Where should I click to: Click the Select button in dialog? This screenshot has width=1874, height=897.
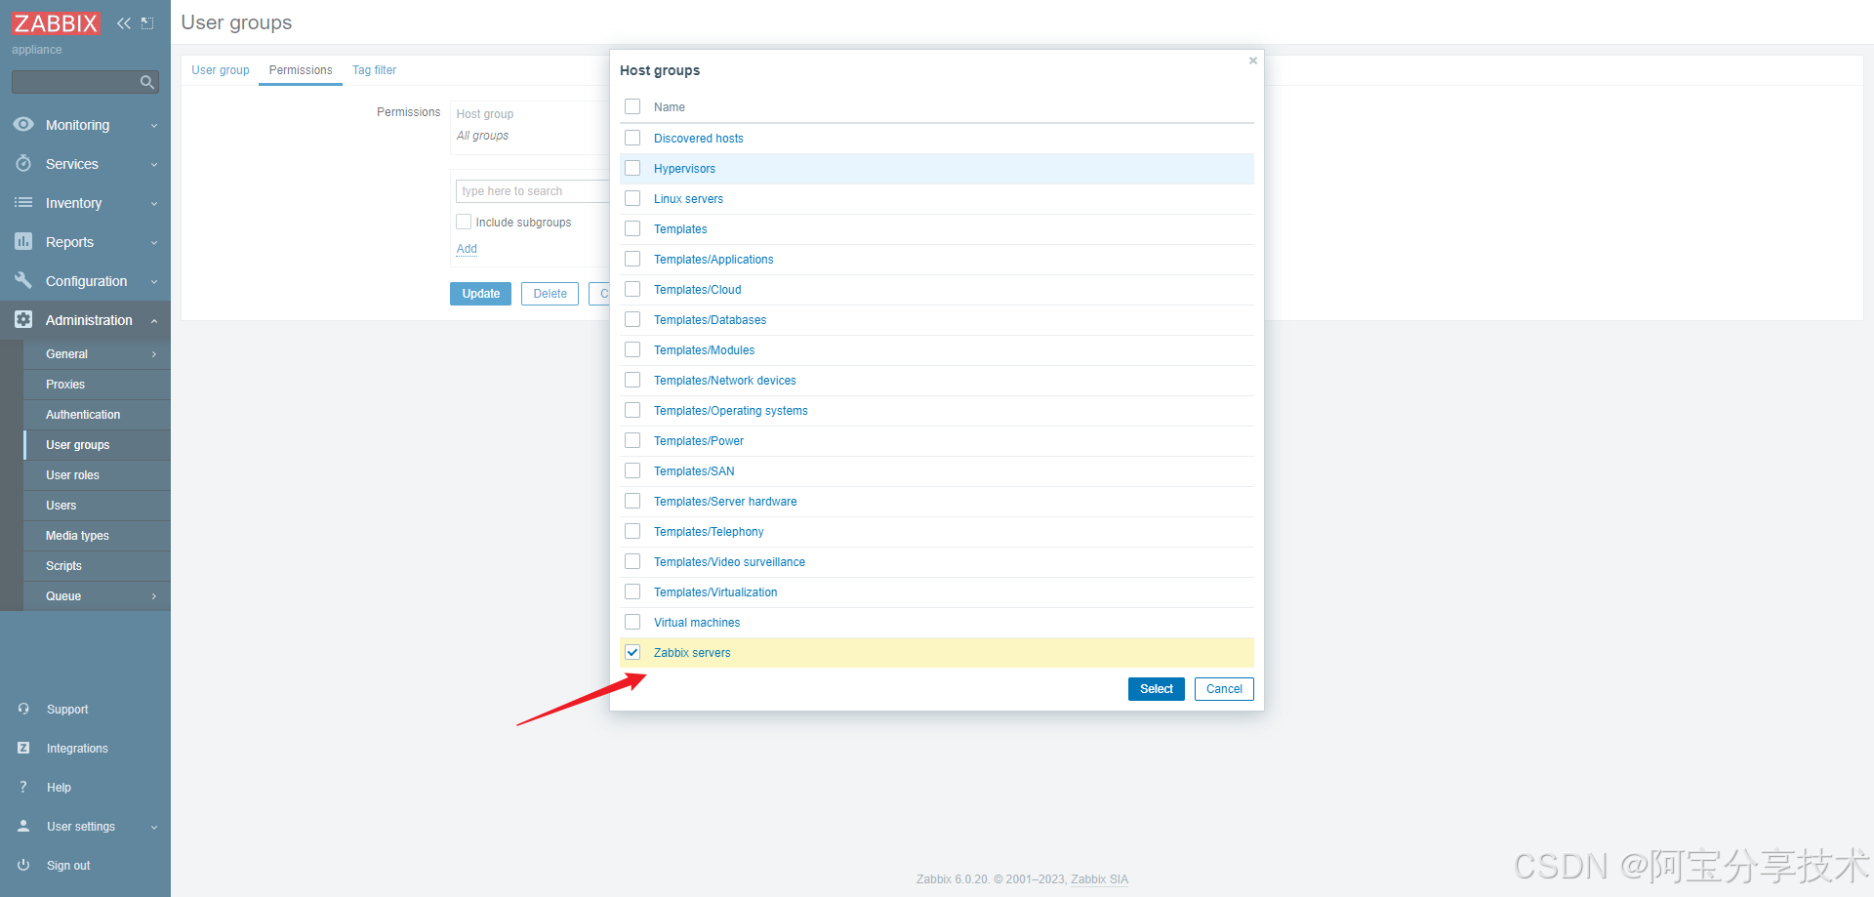tap(1157, 689)
